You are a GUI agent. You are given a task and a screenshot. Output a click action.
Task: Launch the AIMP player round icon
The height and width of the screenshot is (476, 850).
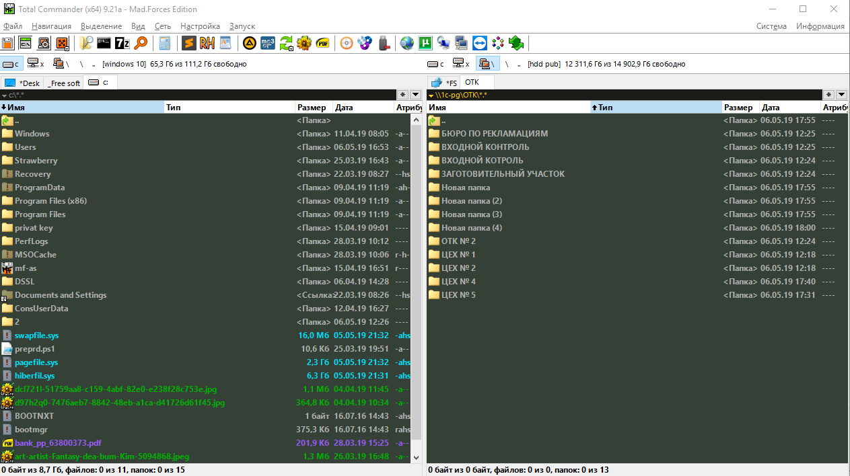(250, 44)
